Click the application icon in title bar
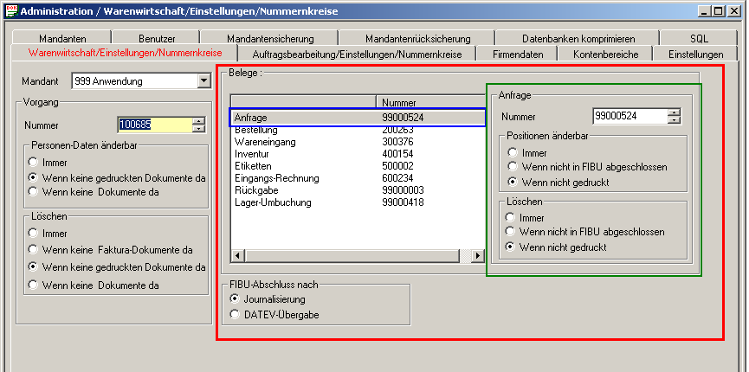The image size is (749, 372). point(10,10)
